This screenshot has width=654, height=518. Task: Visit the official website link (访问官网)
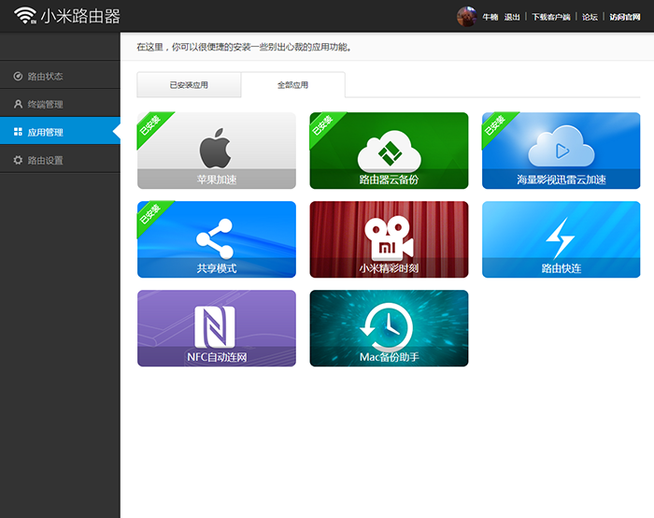tap(626, 17)
